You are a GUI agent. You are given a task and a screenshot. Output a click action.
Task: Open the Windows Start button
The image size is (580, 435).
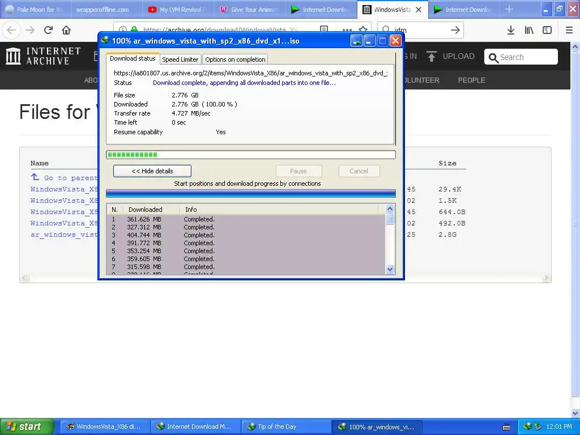(x=27, y=427)
